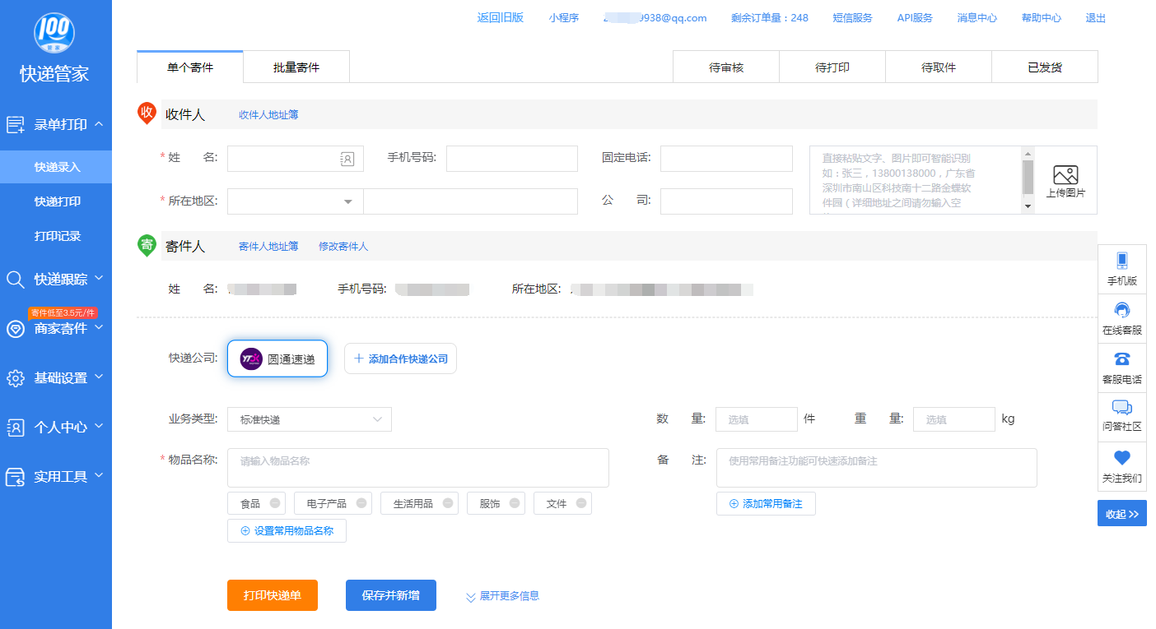
Task: Open the 待打印 tab
Action: (832, 67)
